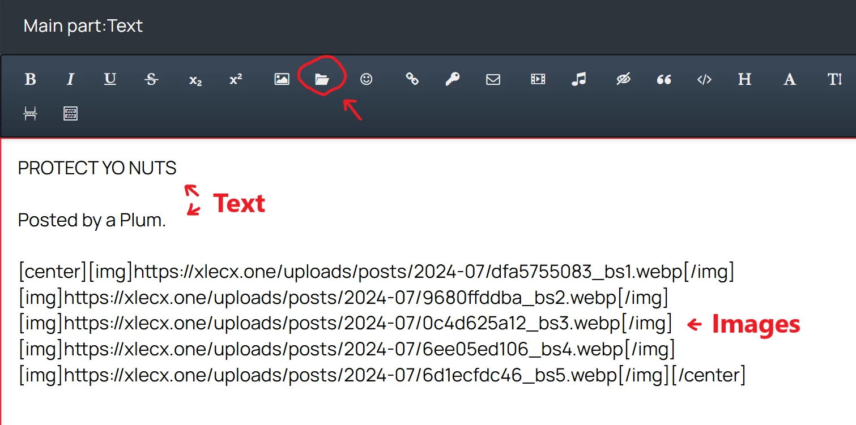
Task: Open the file upload folder icon
Action: click(322, 80)
